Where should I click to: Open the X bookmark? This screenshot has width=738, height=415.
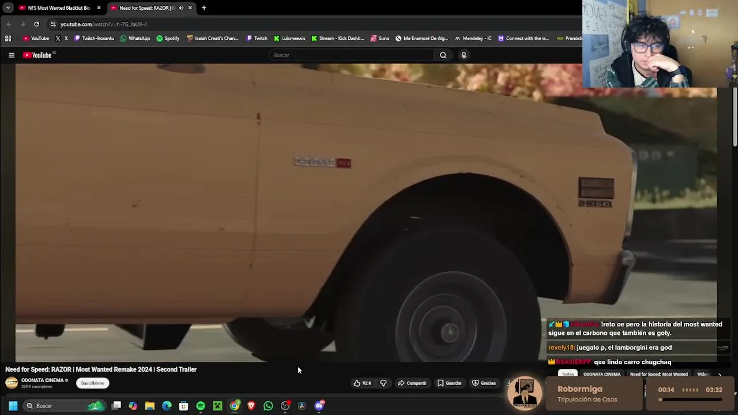pos(62,39)
